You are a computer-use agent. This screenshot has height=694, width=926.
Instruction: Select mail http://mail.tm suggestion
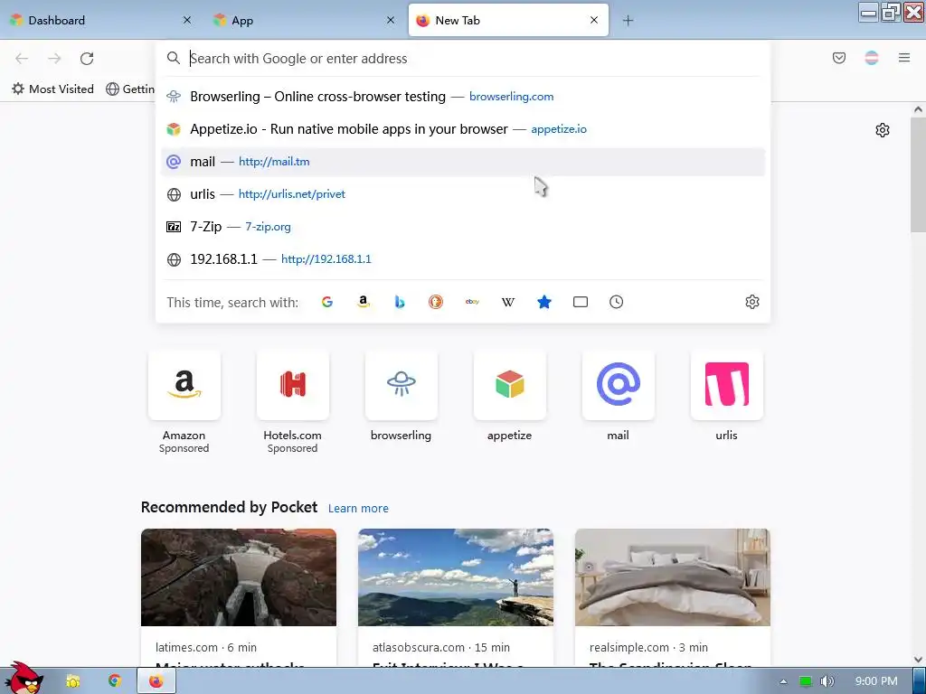[x=463, y=162]
